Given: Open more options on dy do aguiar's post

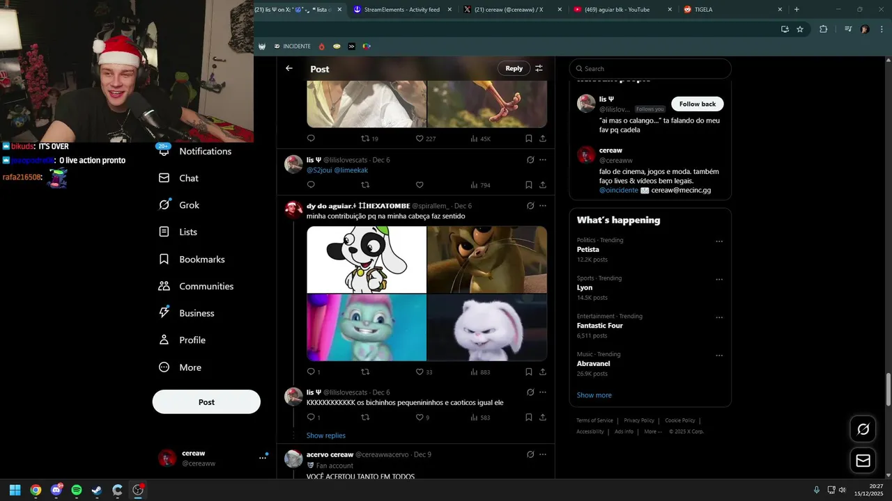Looking at the screenshot, I should 543,206.
